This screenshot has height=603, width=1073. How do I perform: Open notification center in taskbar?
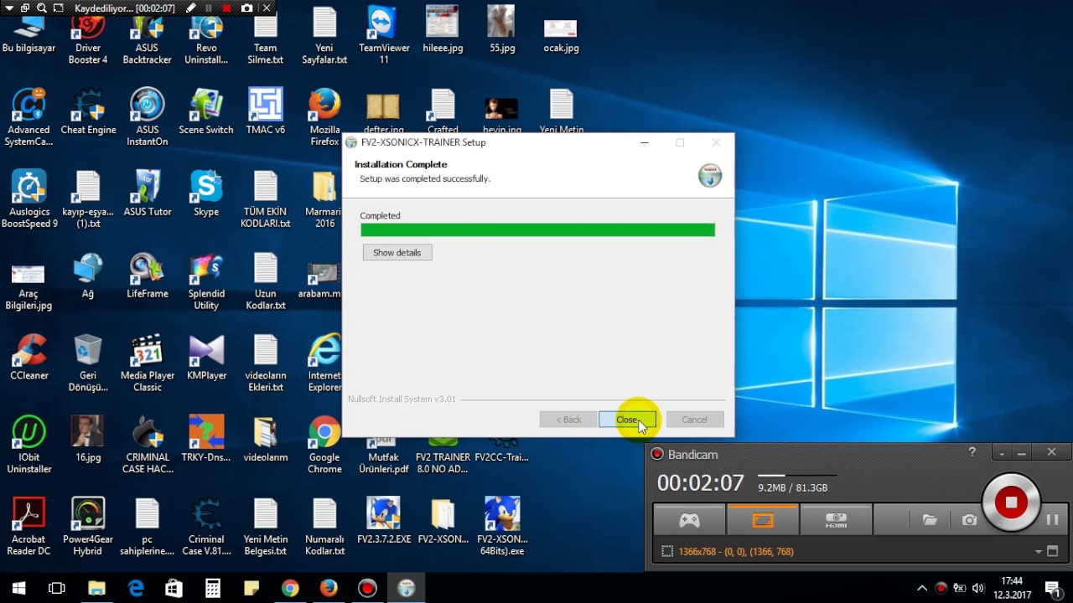tap(1053, 588)
